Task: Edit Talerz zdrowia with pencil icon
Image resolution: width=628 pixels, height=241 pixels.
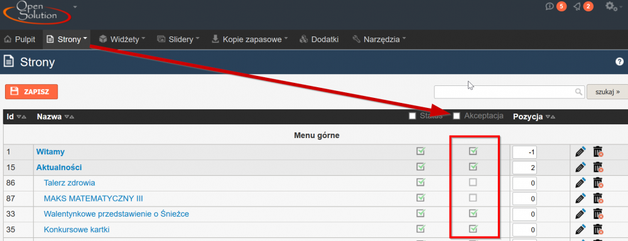Action: [x=580, y=183]
